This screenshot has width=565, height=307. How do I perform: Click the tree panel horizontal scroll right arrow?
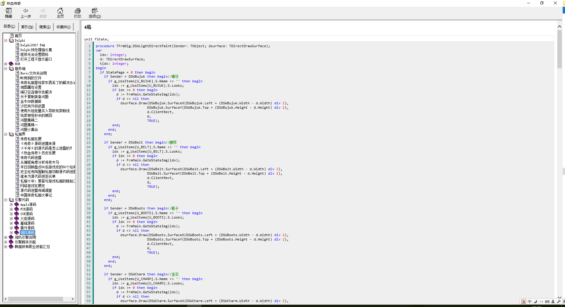[x=73, y=299]
